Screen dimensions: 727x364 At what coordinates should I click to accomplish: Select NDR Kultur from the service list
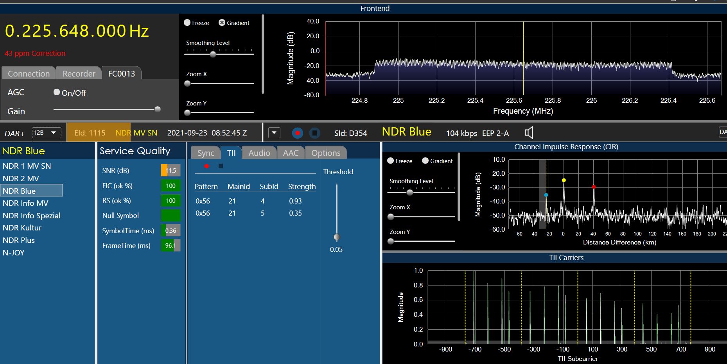(22, 228)
